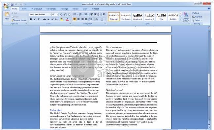Click the Numbering list icon
Viewport: 214px width, 130px height.
(80, 14)
